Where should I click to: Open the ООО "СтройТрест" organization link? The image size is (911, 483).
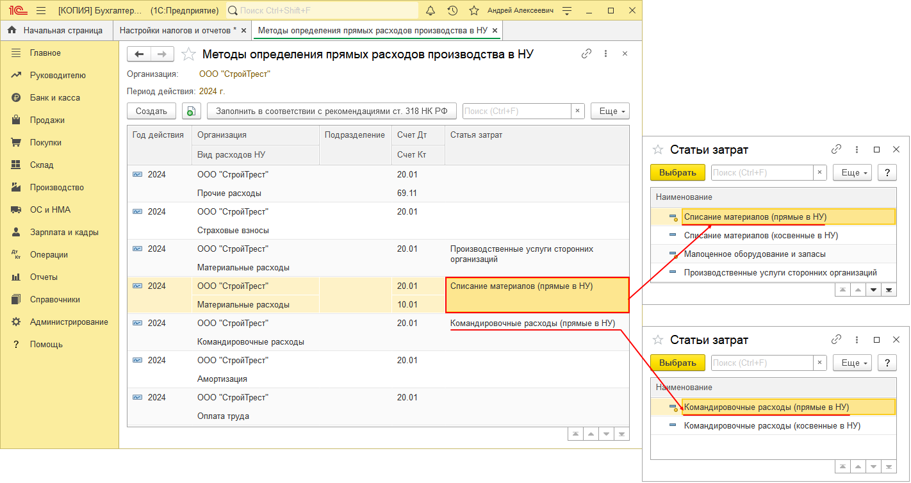[234, 74]
